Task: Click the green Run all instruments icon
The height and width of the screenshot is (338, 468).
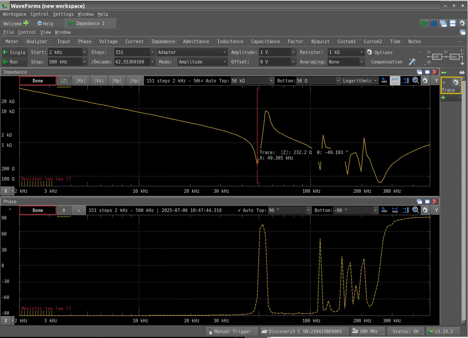Action: (x=424, y=23)
